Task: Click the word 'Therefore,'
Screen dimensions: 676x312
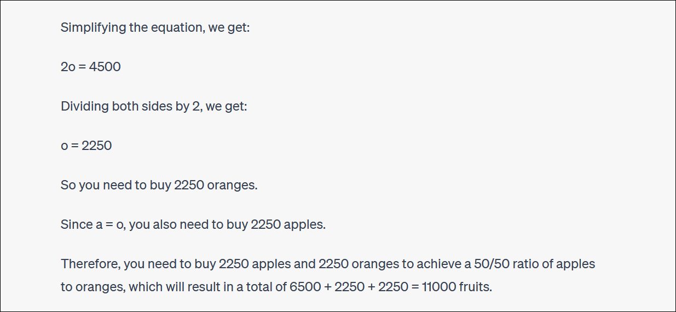Action: tap(91, 264)
